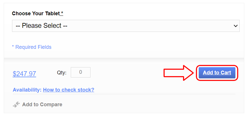
Task: Click the word "Compare" in Add to Compare
Action: click(x=52, y=105)
